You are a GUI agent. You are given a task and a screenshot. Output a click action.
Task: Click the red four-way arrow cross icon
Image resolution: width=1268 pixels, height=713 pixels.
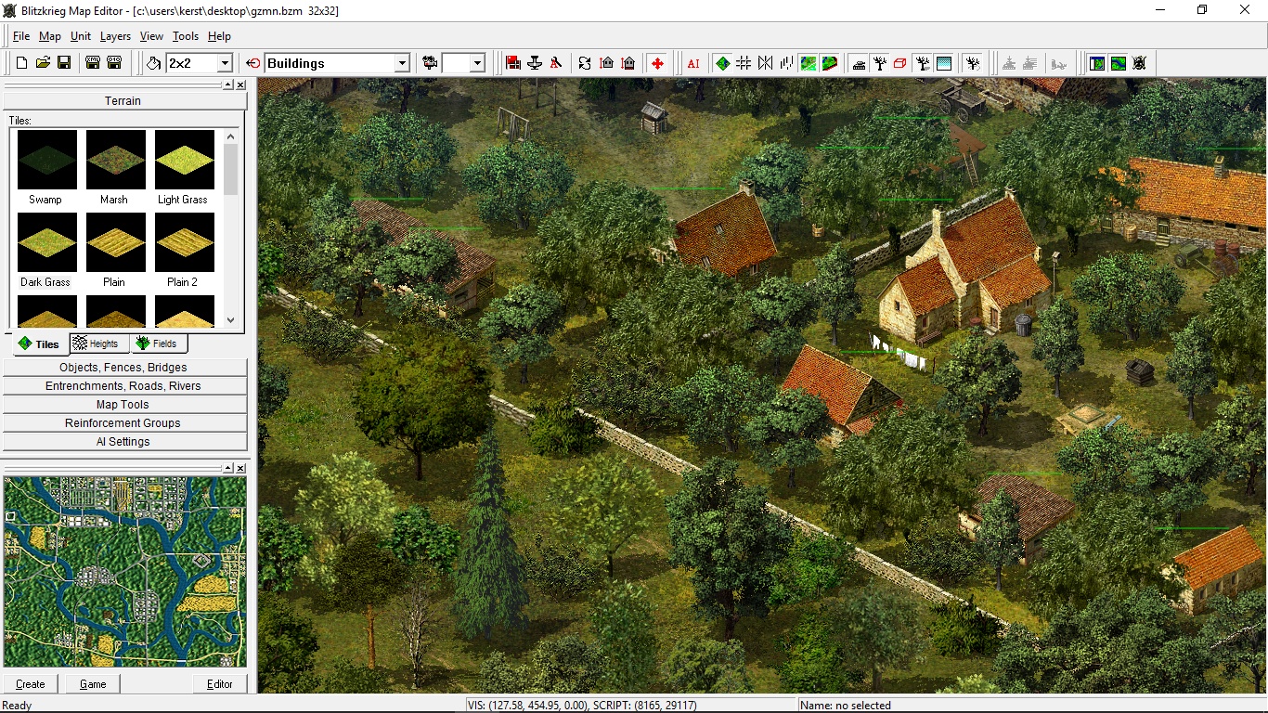click(x=657, y=63)
